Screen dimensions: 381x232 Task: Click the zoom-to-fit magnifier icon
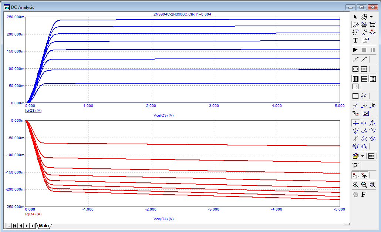[372, 185]
